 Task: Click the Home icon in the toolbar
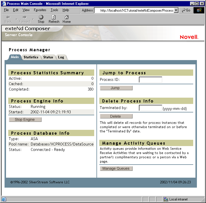coord(67,17)
